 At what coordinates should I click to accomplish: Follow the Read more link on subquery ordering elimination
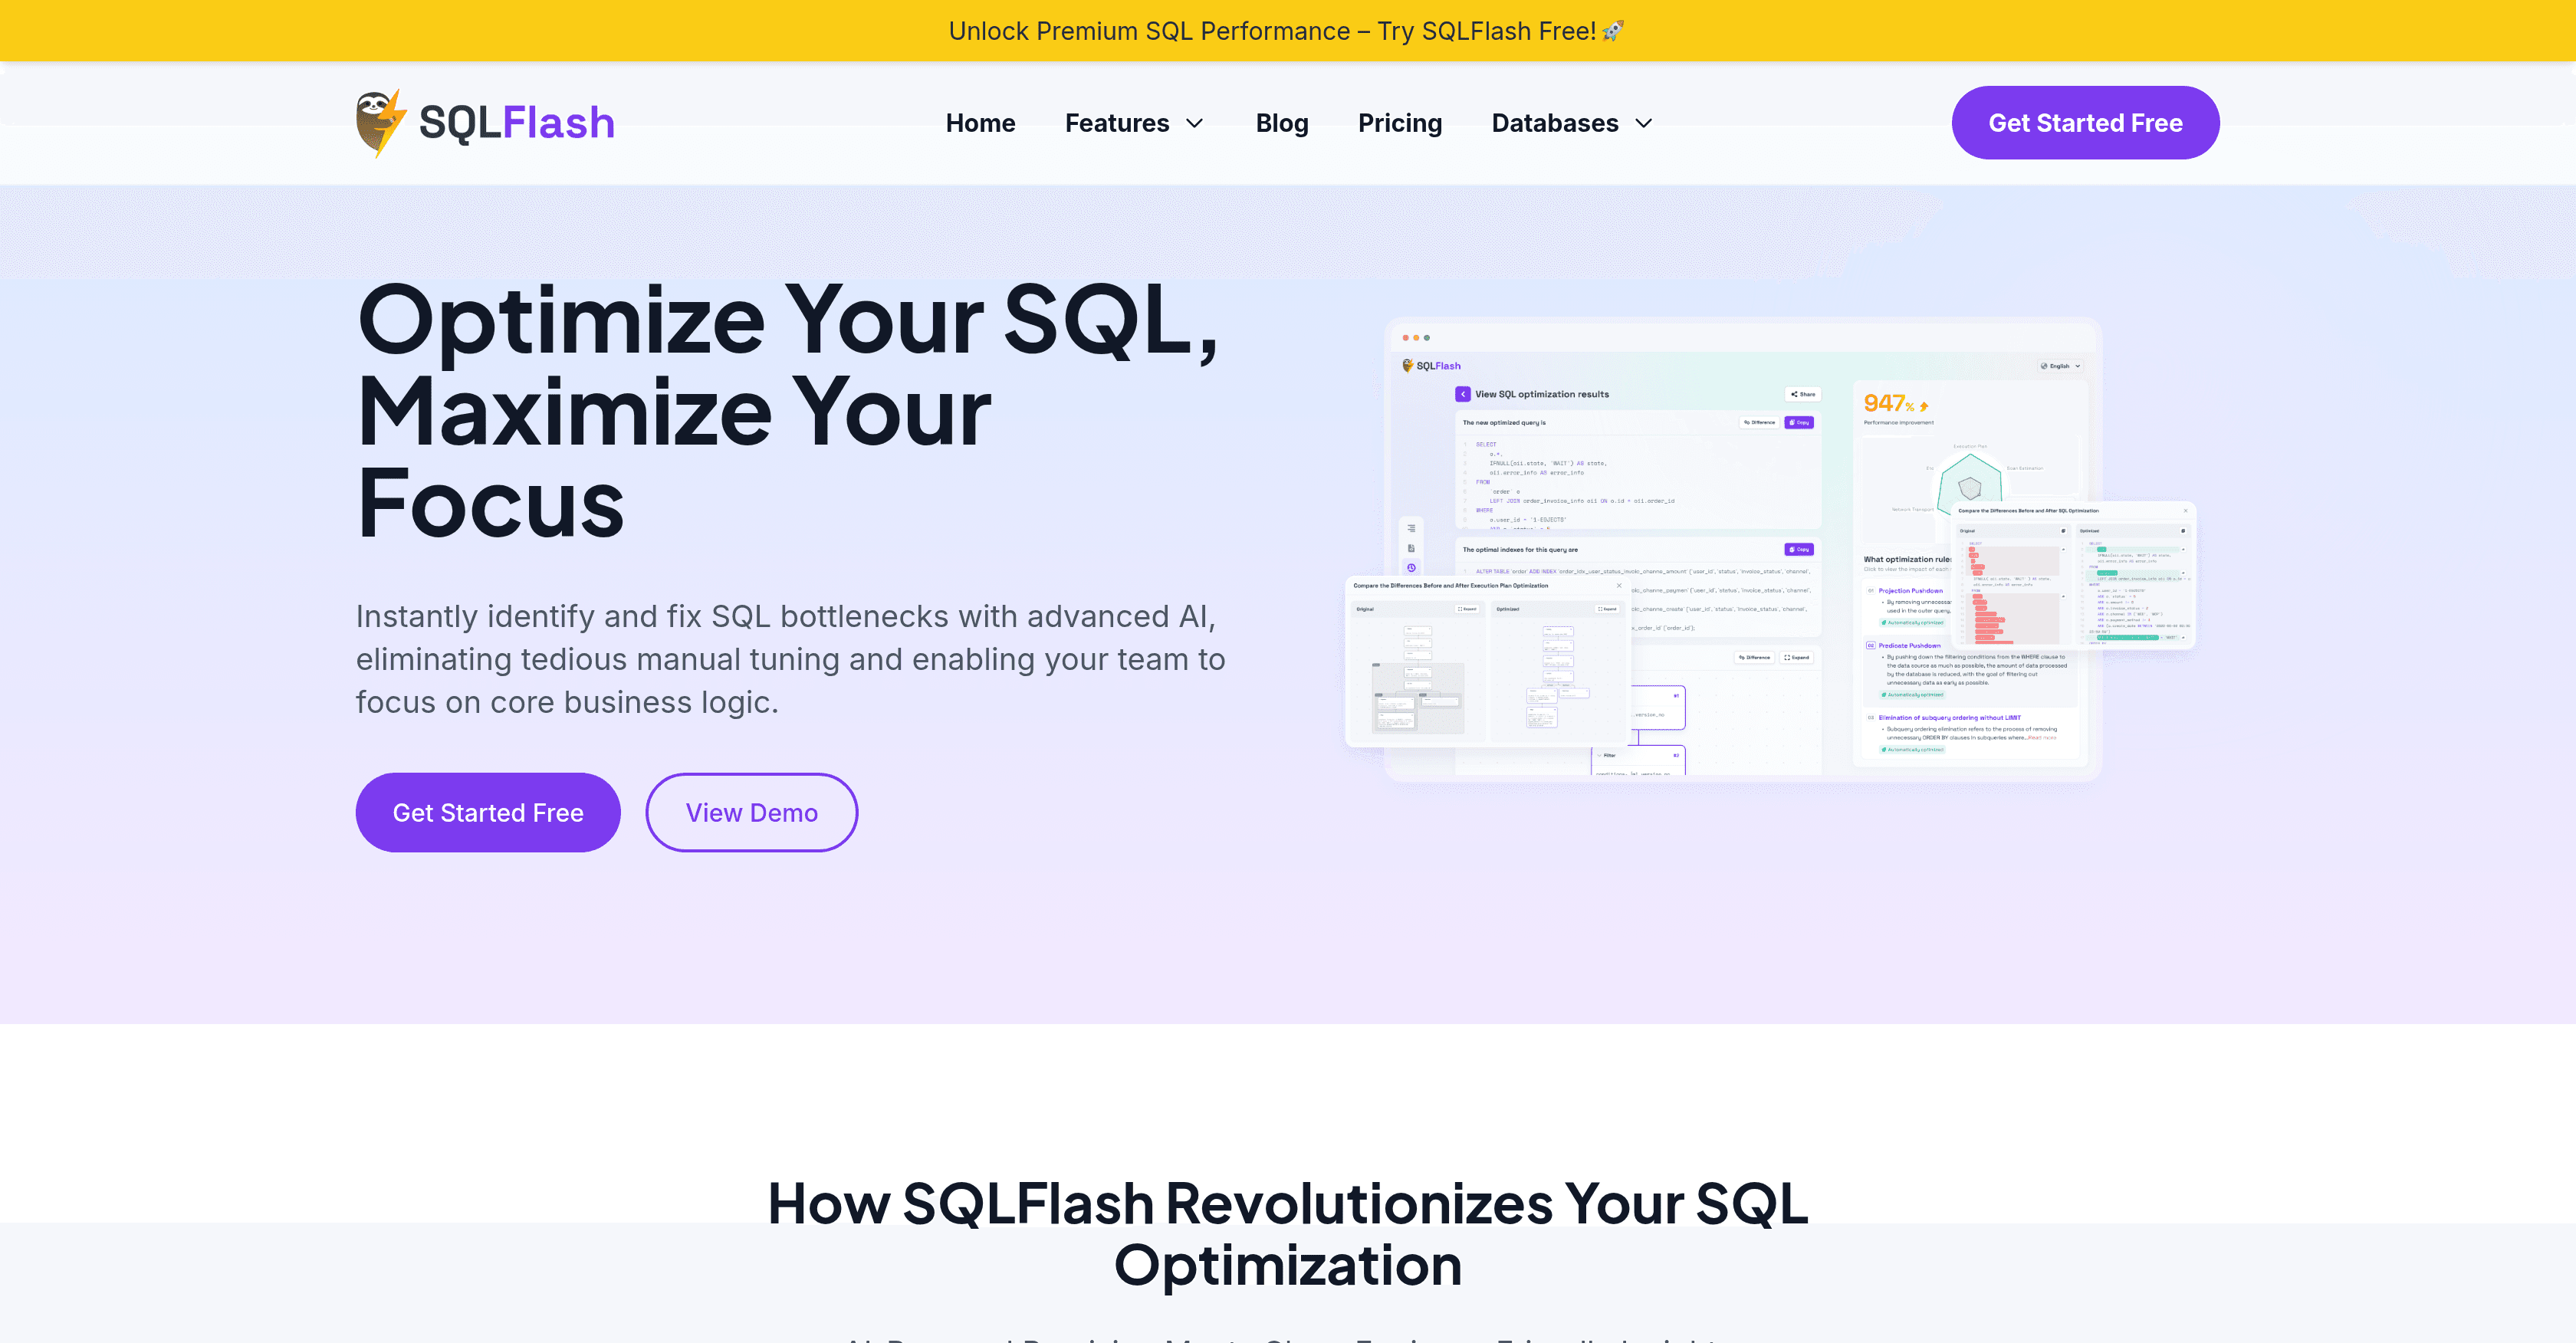pyautogui.click(x=2042, y=737)
